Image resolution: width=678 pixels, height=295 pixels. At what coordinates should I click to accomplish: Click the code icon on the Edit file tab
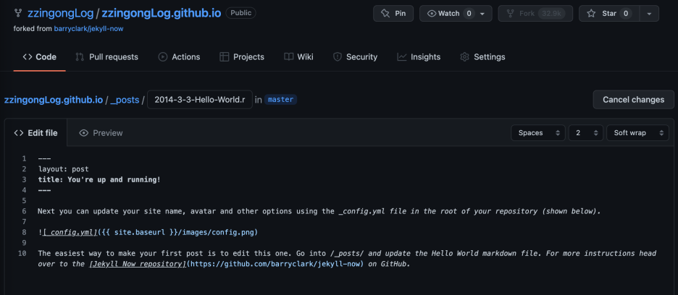coord(19,133)
